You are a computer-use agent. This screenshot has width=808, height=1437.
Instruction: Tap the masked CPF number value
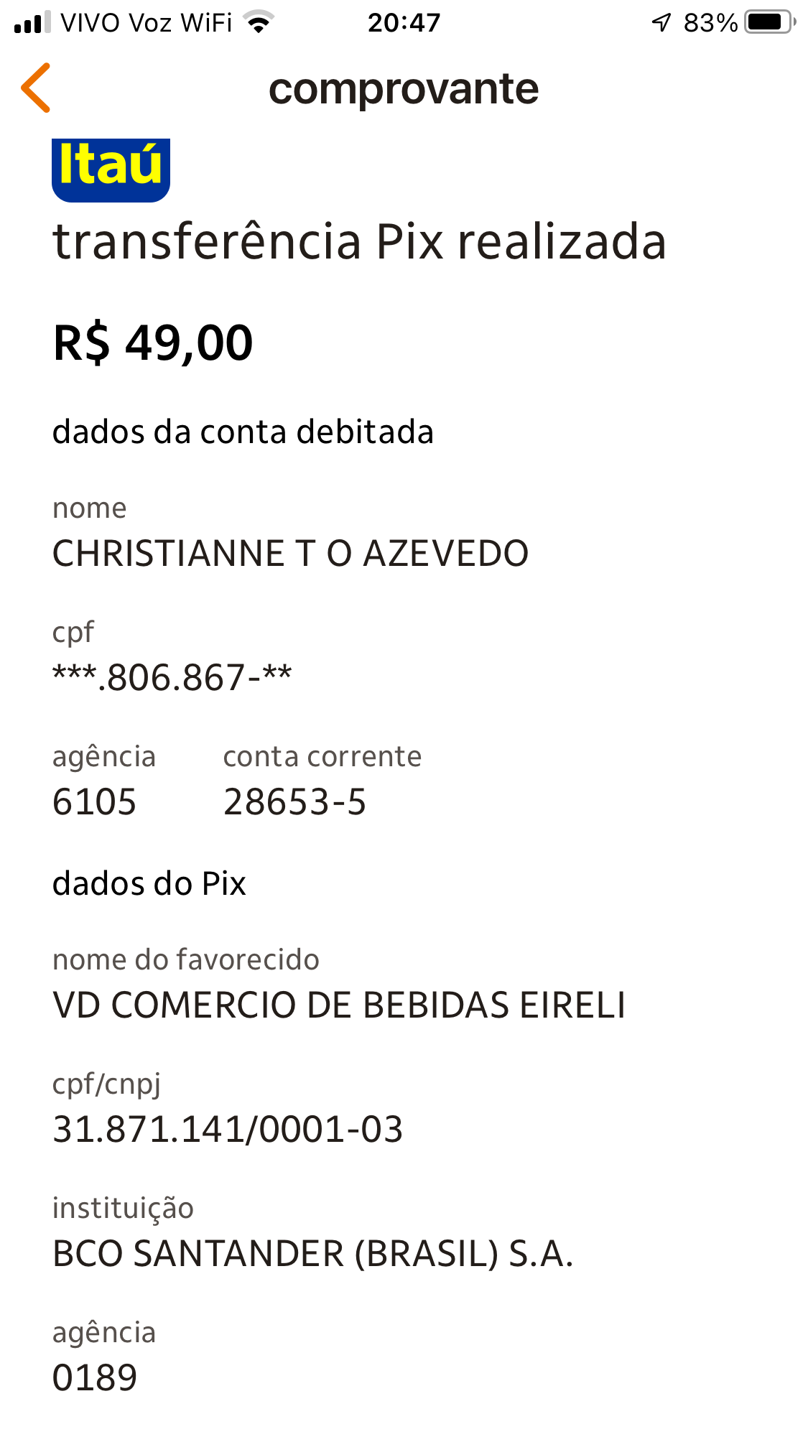(x=172, y=677)
